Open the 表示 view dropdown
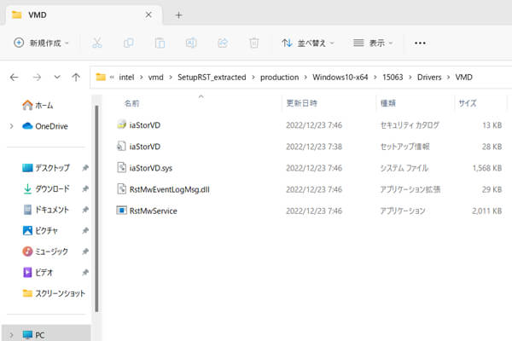512x341 pixels. point(373,43)
